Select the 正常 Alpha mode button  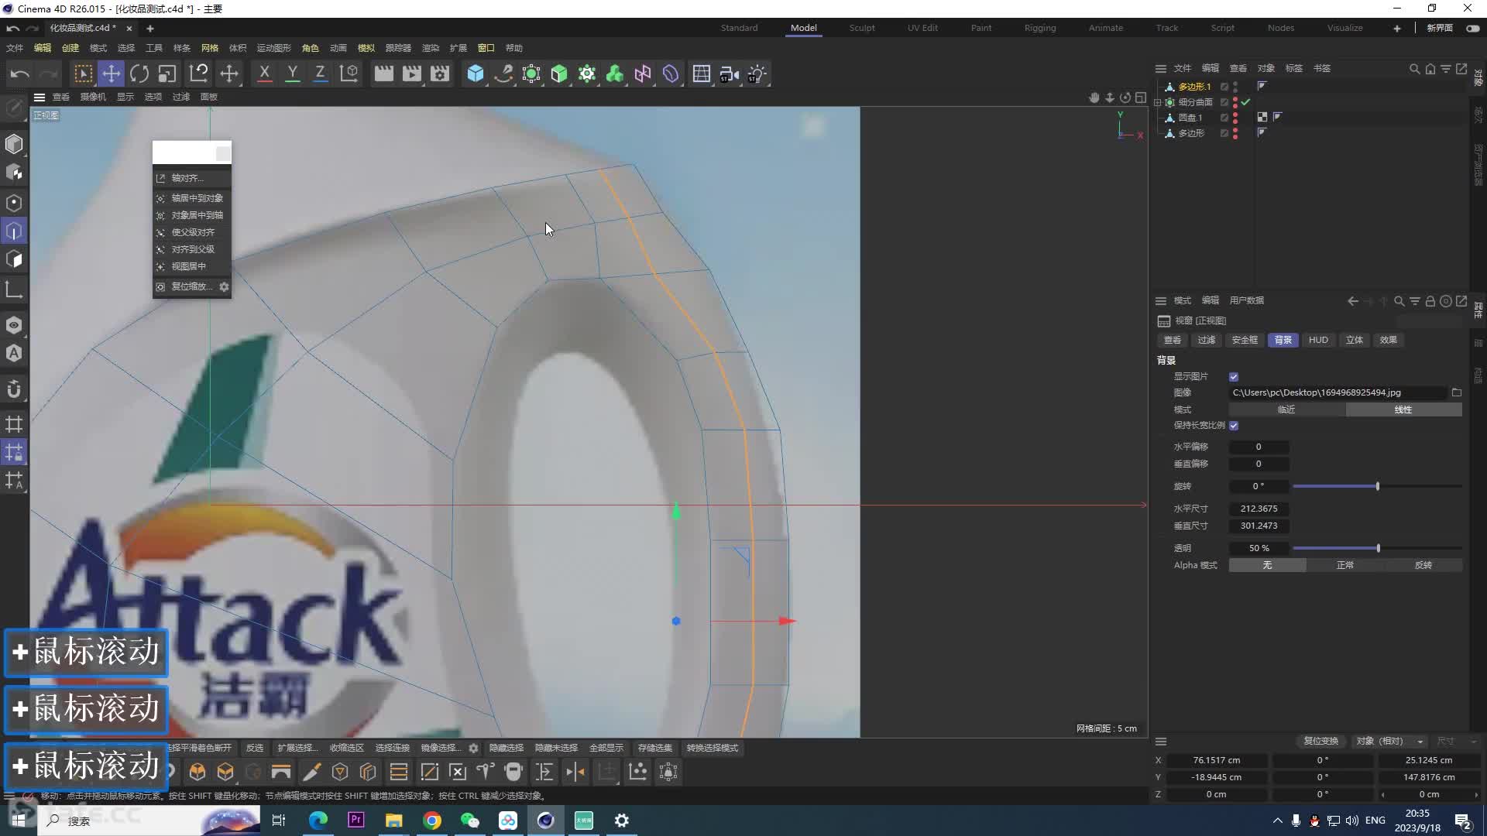pos(1345,566)
